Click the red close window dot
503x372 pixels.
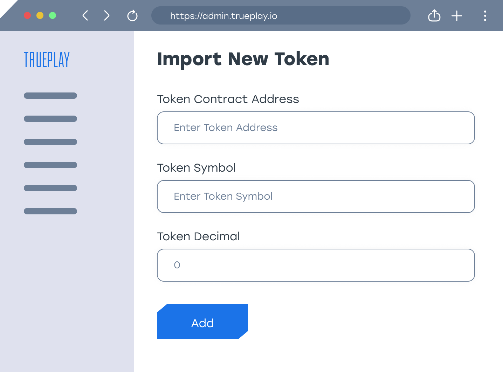click(27, 15)
